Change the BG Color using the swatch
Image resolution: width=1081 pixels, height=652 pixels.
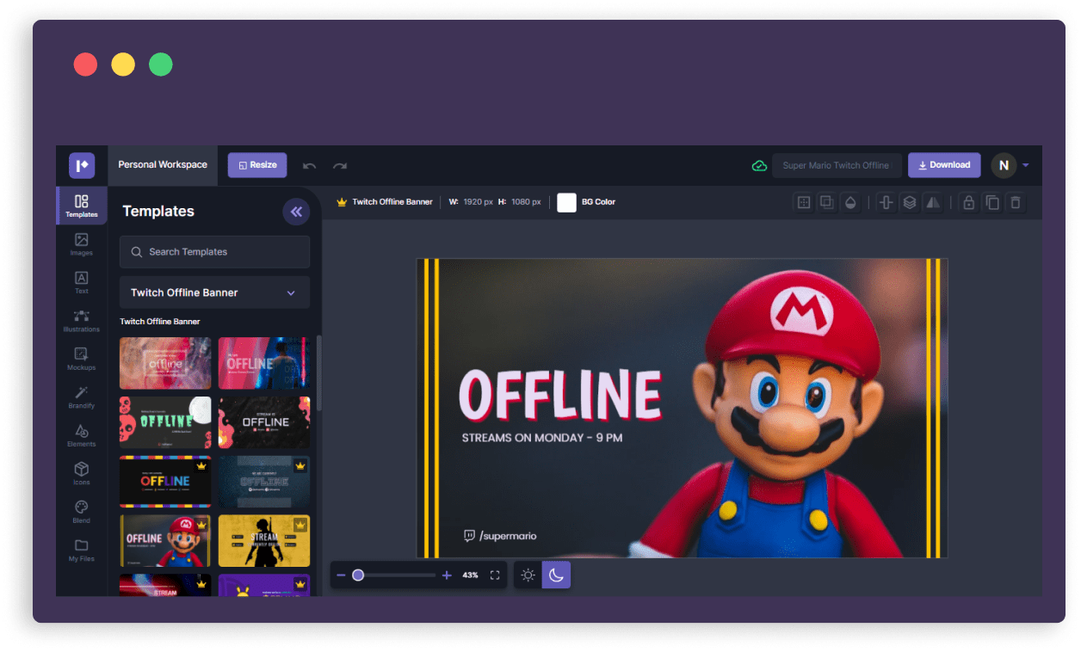[x=566, y=202]
